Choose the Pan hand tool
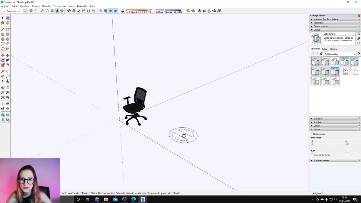The height and width of the screenshot is (203, 361). pyautogui.click(x=8, y=88)
